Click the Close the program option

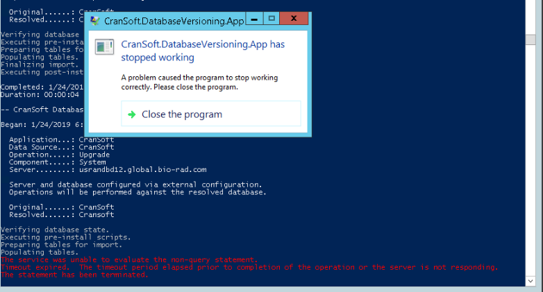coord(211,114)
